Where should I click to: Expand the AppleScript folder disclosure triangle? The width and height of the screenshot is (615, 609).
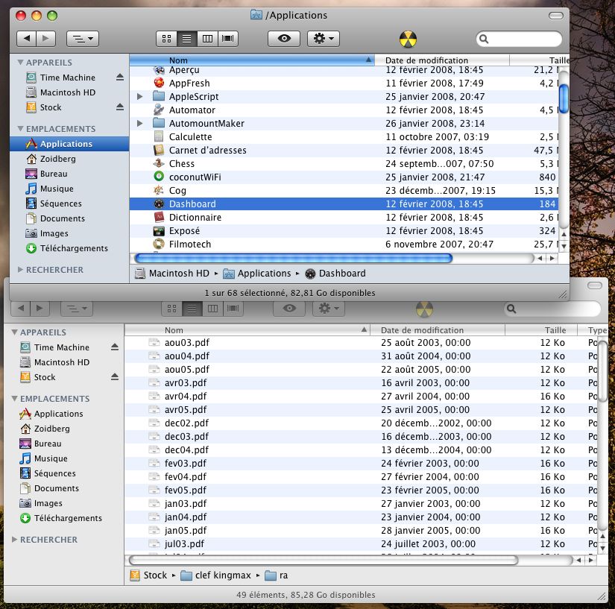click(139, 96)
